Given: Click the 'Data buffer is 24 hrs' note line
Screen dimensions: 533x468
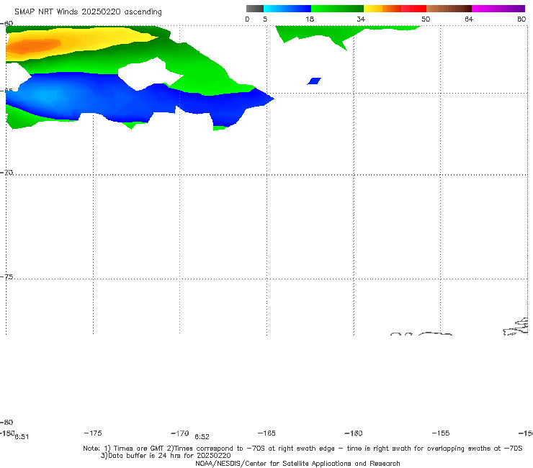Looking at the screenshot, I should coord(166,456).
